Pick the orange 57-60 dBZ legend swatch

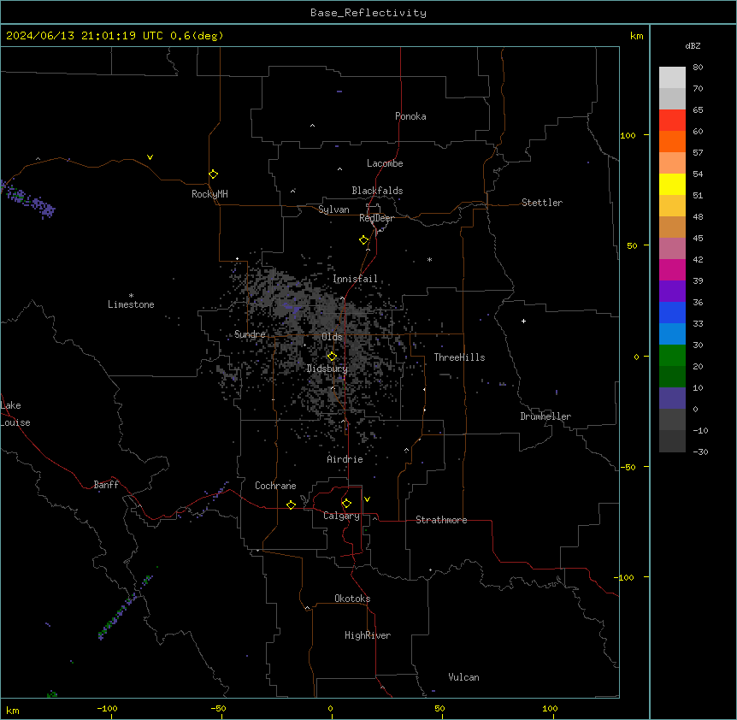pos(672,141)
